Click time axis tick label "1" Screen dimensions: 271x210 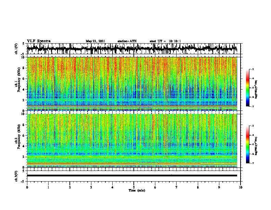[48, 187]
